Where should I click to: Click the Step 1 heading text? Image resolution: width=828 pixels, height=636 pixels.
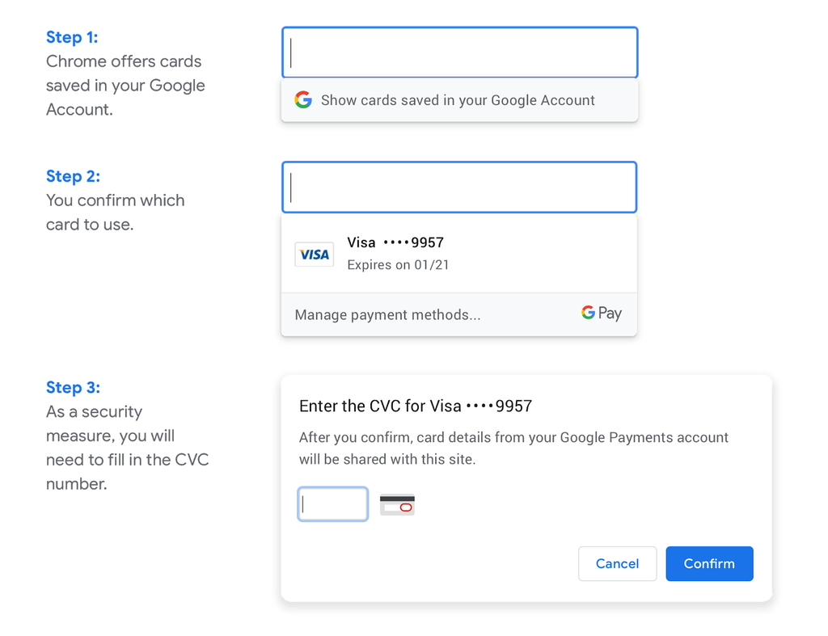pyautogui.click(x=72, y=37)
